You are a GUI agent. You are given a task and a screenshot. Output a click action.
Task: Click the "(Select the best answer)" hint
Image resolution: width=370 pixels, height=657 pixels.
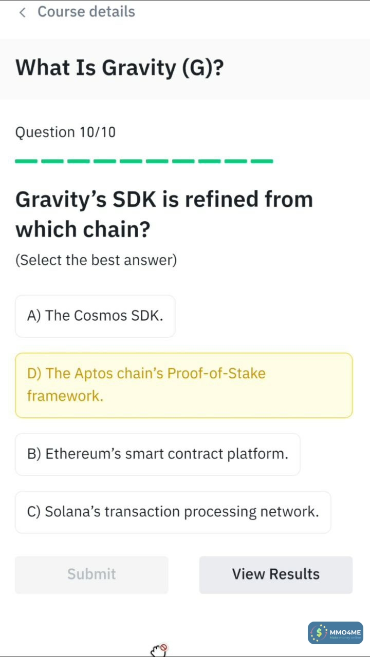point(96,260)
